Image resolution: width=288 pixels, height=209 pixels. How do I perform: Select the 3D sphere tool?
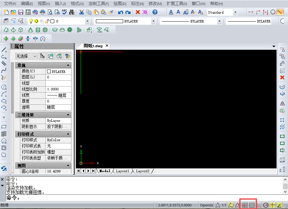click(45, 30)
